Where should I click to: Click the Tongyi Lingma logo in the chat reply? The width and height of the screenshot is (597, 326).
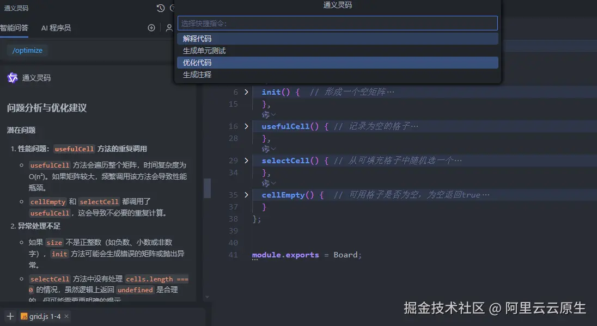[x=13, y=78]
